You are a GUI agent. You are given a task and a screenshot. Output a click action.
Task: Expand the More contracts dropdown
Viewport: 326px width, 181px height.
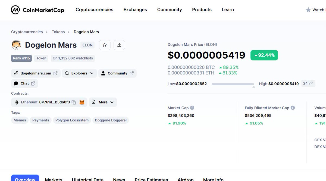coord(103,102)
